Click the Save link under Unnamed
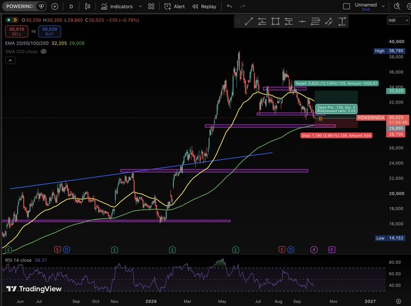Screen dimensions: 411x306 point(366,10)
